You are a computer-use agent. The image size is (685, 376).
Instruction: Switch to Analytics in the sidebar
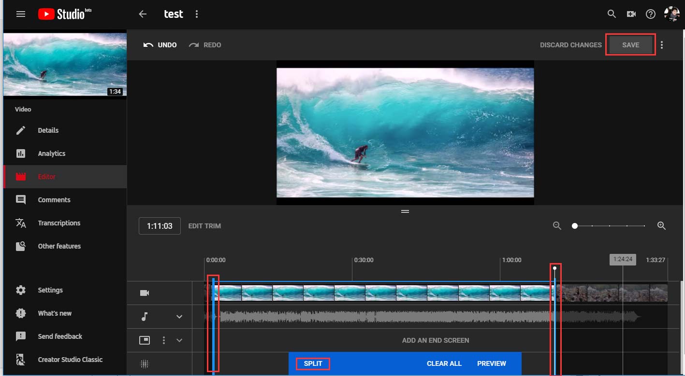click(x=52, y=153)
